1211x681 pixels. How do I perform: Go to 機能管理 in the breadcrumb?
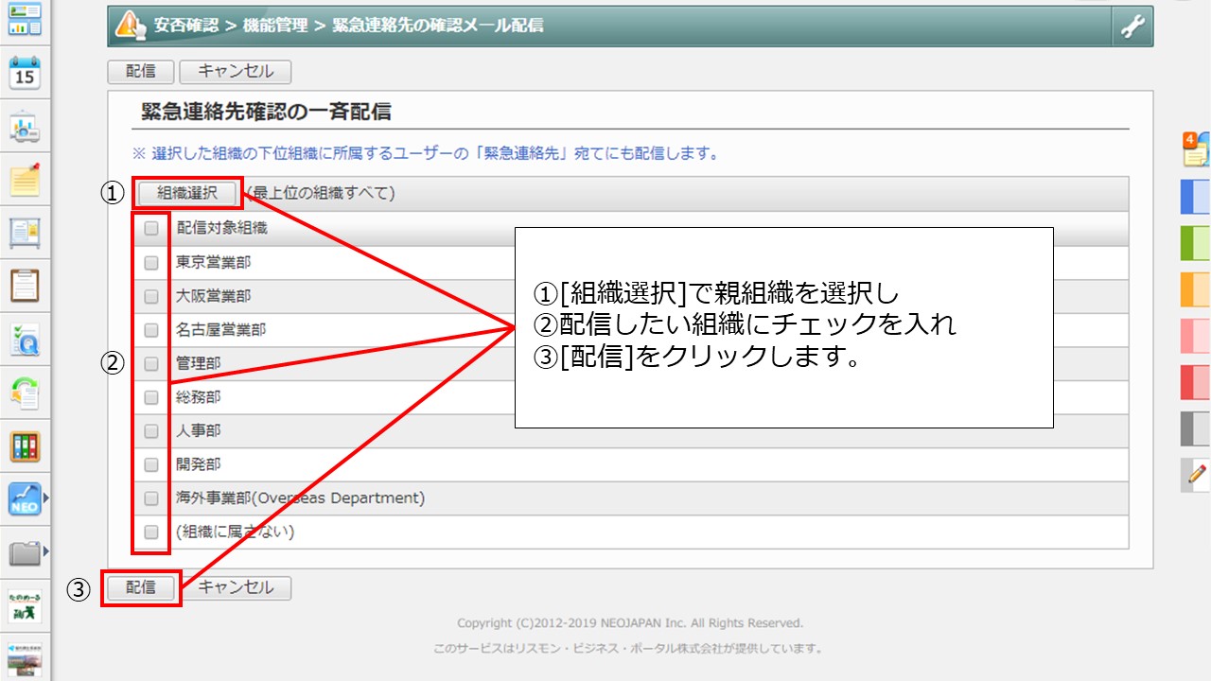[274, 26]
